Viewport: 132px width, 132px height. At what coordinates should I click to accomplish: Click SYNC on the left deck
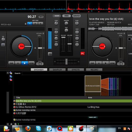31,63
